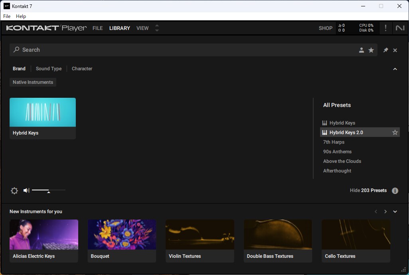Click Hide 203 Presets
This screenshot has height=275, width=409.
[x=368, y=190]
